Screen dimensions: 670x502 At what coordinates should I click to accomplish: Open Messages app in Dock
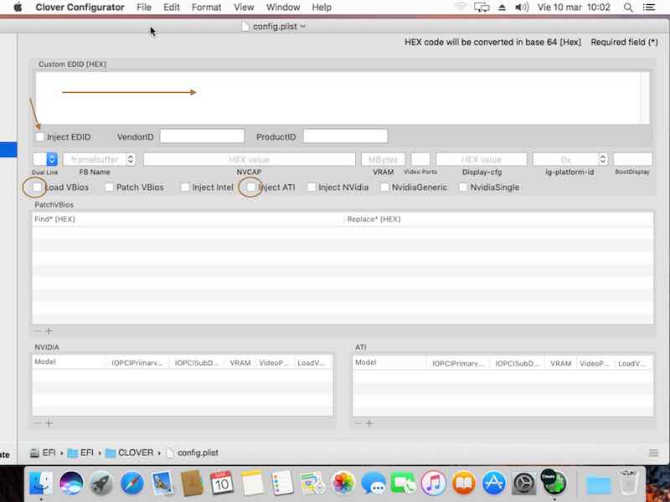(x=373, y=483)
